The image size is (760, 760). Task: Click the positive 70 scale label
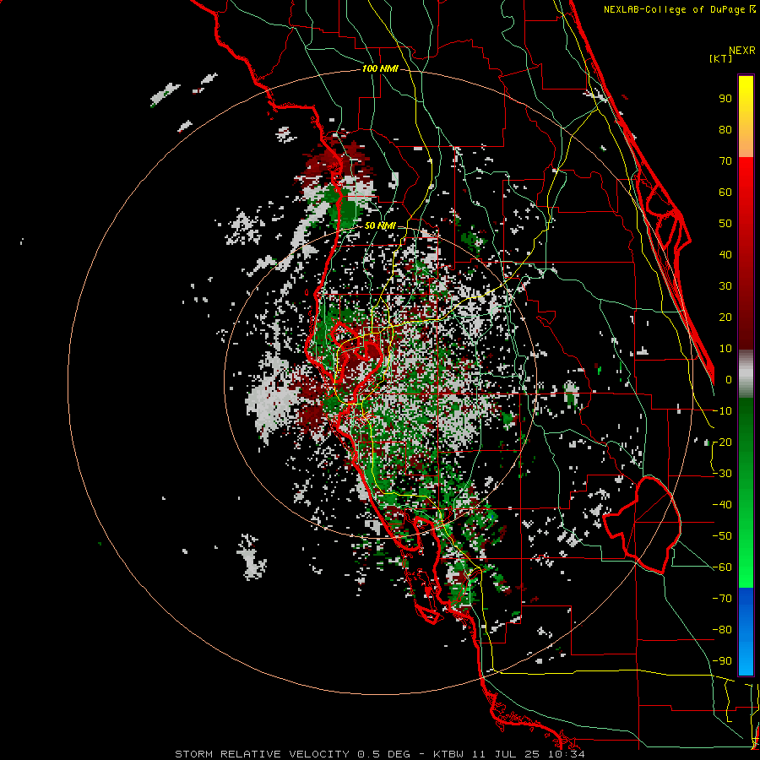(x=725, y=161)
